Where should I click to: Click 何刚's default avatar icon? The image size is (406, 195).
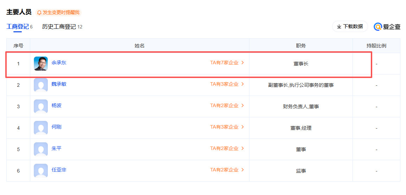pyautogui.click(x=41, y=128)
